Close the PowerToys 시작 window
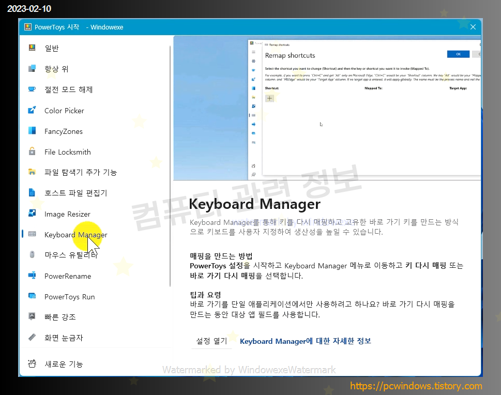The height and width of the screenshot is (395, 501). 473,27
